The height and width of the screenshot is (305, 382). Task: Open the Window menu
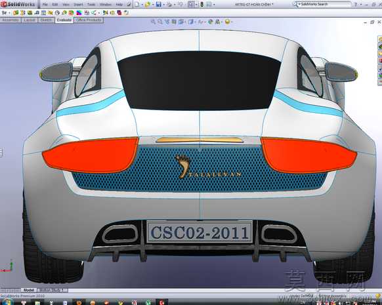point(105,5)
